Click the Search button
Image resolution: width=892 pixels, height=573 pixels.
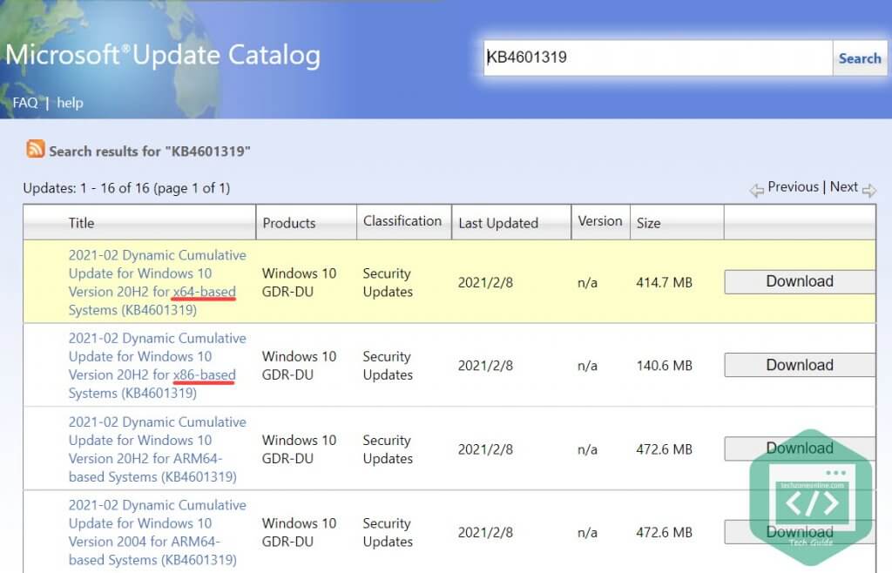pos(859,58)
